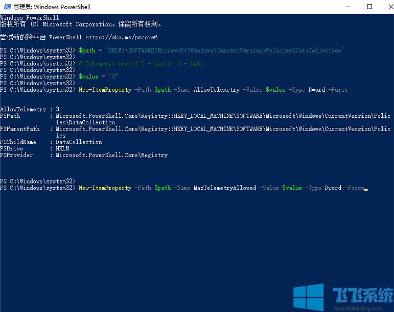394x312 pixels.
Task: Click the PSProvider output line
Action: 84,155
